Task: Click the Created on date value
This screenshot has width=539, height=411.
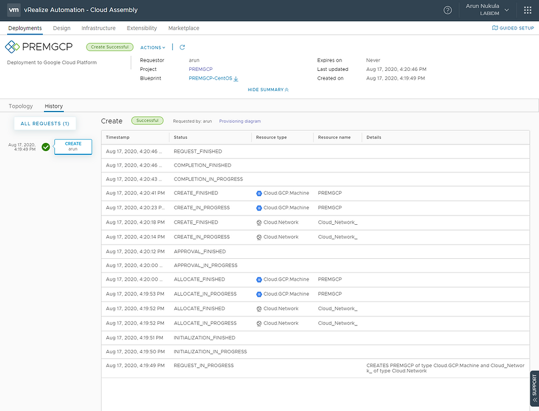Action: click(395, 78)
